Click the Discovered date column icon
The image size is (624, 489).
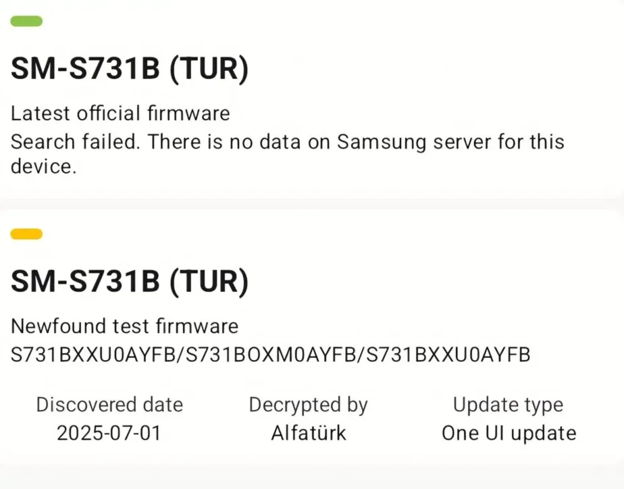[x=109, y=404]
